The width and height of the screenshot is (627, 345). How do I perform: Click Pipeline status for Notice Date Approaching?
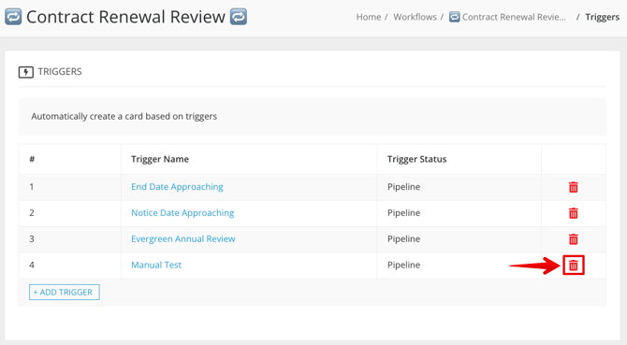pyautogui.click(x=403, y=213)
